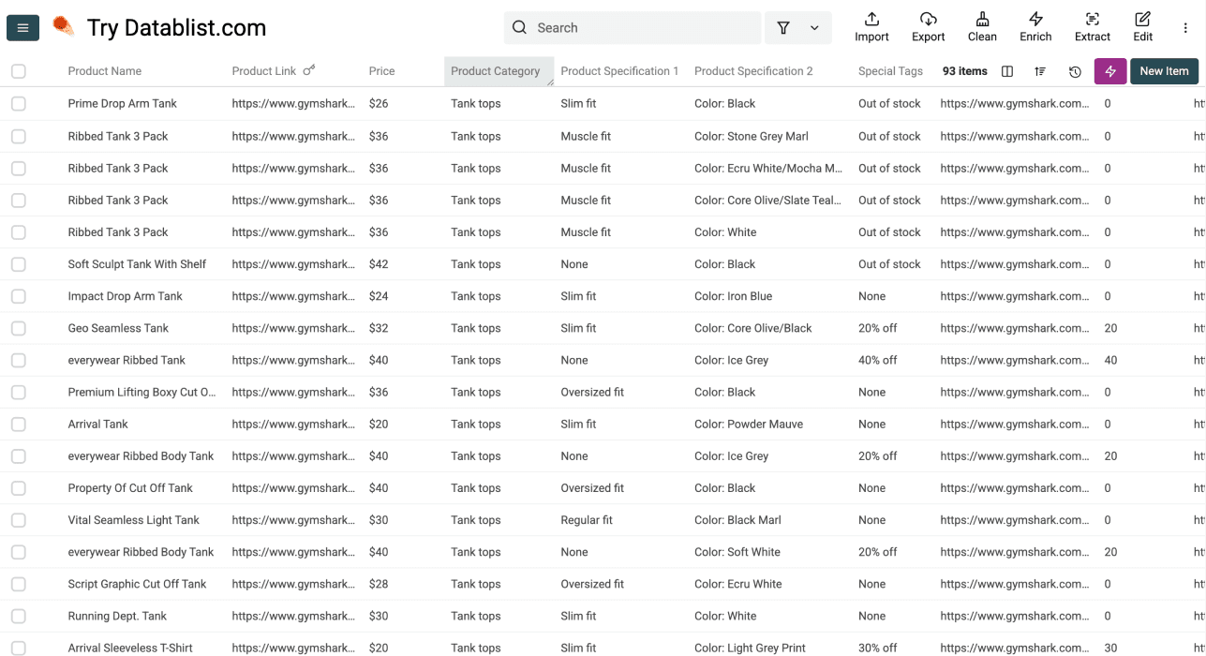Open the Import tool
The height and width of the screenshot is (656, 1206).
(871, 26)
